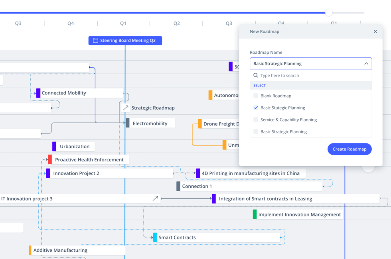The width and height of the screenshot is (391, 259).
Task: Close the New Roadmap dialog
Action: (375, 31)
